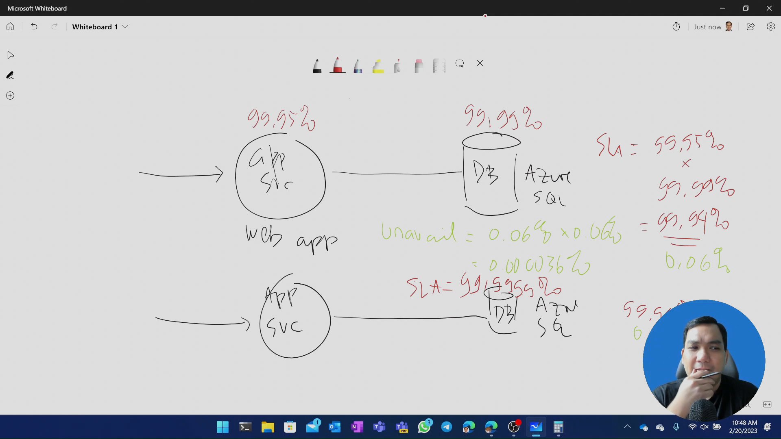Open OBS Studio from the taskbar
Screen dimensions: 781x439
click(x=514, y=426)
